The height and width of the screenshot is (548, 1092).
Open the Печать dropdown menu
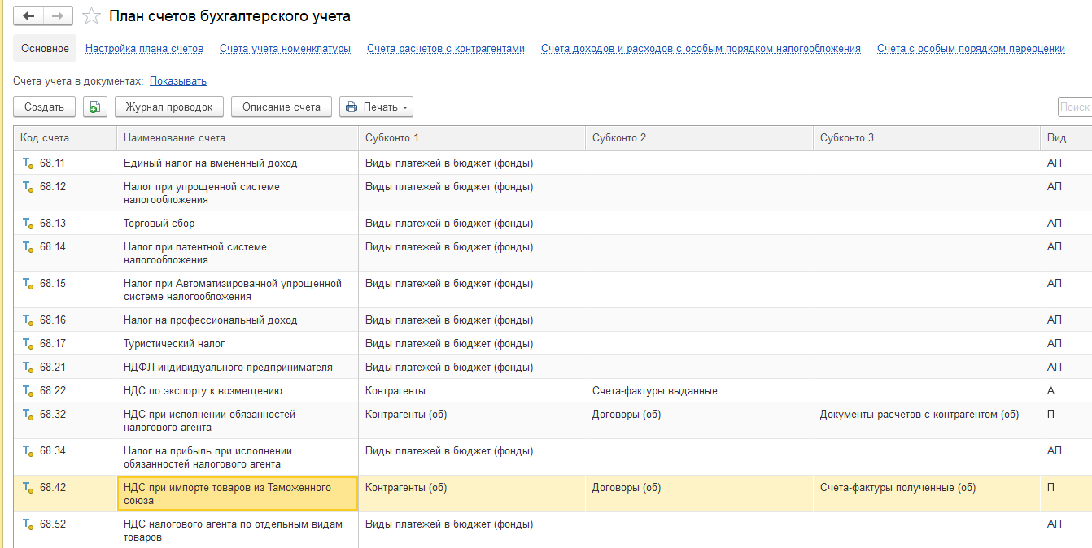pos(376,107)
